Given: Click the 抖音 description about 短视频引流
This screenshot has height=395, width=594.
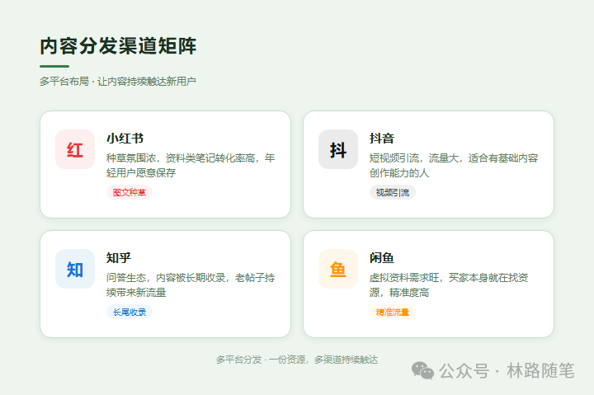Looking at the screenshot, I should pyautogui.click(x=454, y=165).
